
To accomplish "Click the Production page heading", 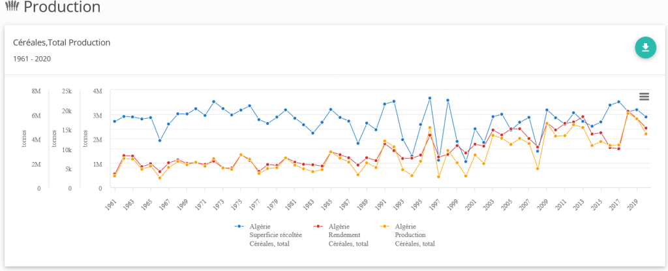I will coord(63,8).
